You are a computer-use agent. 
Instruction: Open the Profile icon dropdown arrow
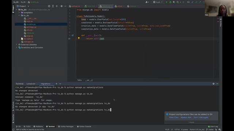180,2
